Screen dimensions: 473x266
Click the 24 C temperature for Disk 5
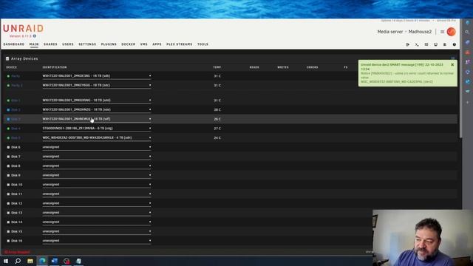click(217, 138)
